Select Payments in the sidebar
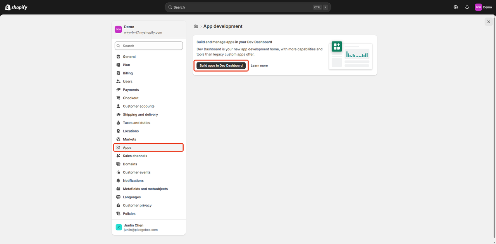 (x=131, y=90)
